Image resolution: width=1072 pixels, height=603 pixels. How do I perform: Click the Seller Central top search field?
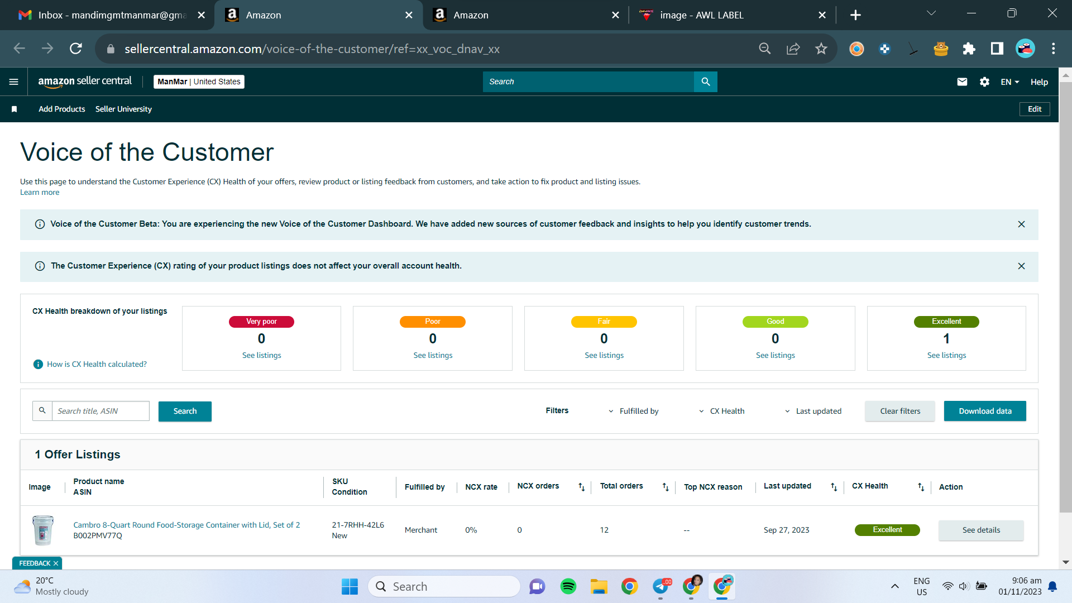click(x=588, y=82)
